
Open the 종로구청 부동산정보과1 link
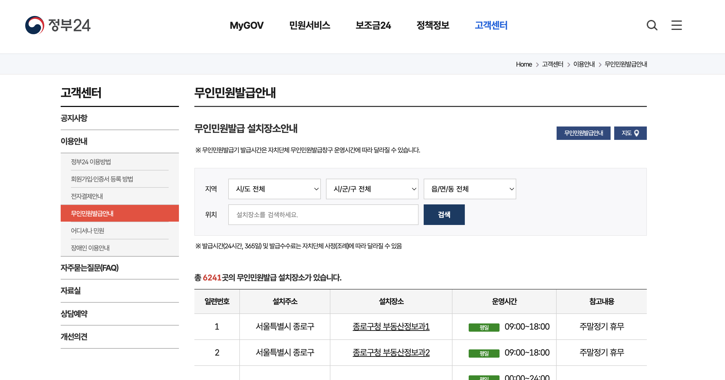(x=391, y=327)
